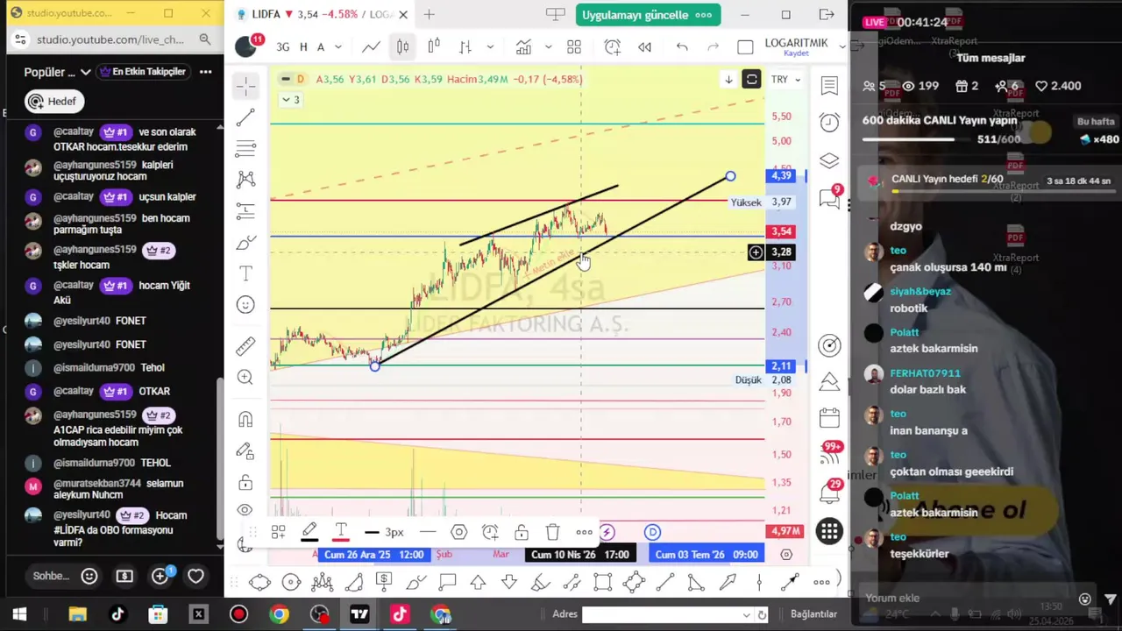Select the callout tool in favorites bar
Image resolution: width=1122 pixels, height=631 pixels.
coord(447,582)
